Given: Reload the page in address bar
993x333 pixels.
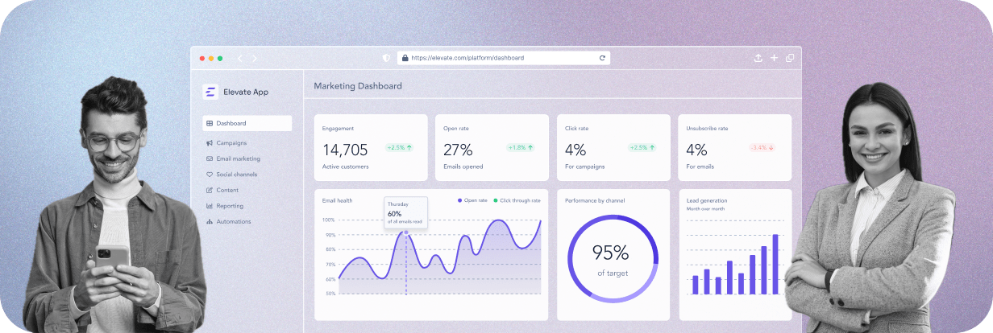Looking at the screenshot, I should pyautogui.click(x=601, y=58).
